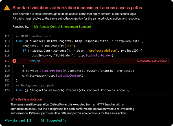The width and height of the screenshot is (173, 126).
Task: Click the DeleteProject function name on line 113
Action: pos(58,41)
